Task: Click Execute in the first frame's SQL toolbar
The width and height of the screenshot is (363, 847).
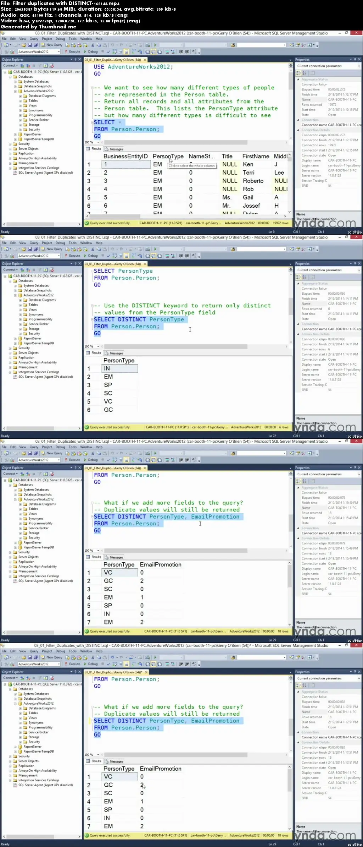Action: pyautogui.click(x=72, y=52)
